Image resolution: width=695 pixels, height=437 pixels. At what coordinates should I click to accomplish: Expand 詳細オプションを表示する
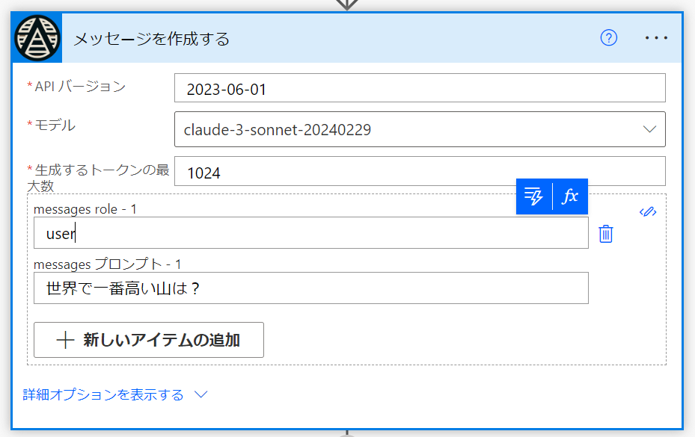coord(114,394)
